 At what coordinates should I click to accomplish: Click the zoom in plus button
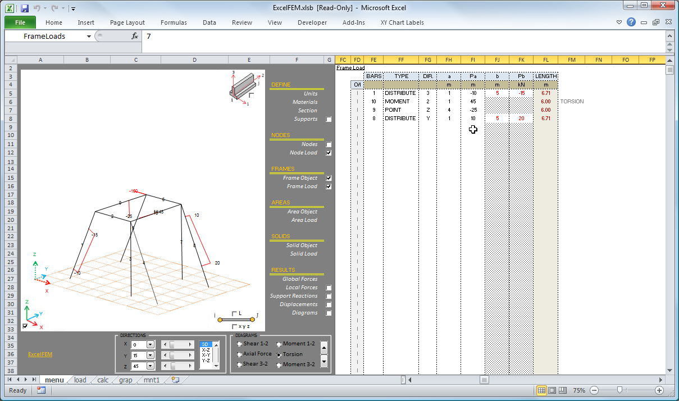[x=659, y=390]
